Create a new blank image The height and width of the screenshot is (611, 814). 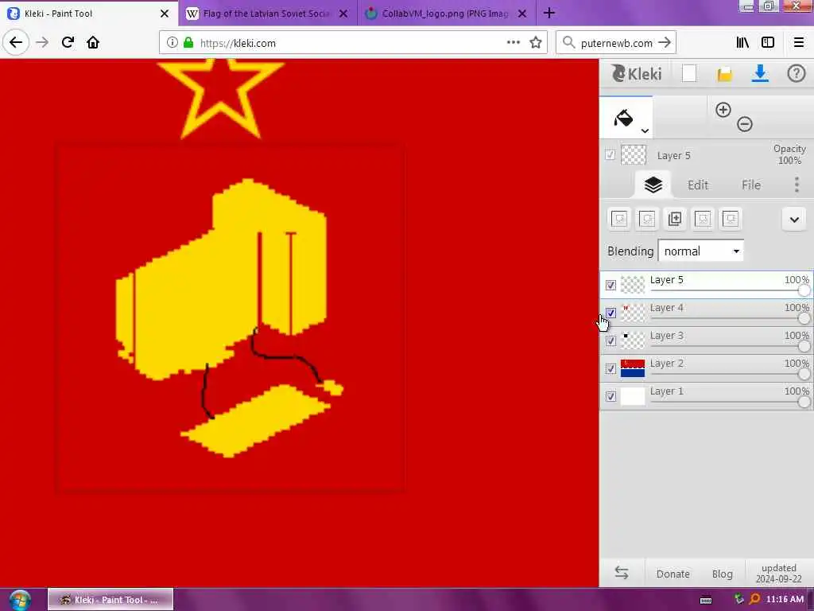pyautogui.click(x=689, y=73)
